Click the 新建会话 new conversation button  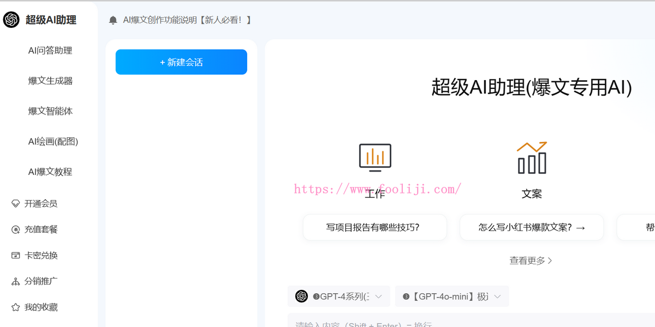[181, 62]
